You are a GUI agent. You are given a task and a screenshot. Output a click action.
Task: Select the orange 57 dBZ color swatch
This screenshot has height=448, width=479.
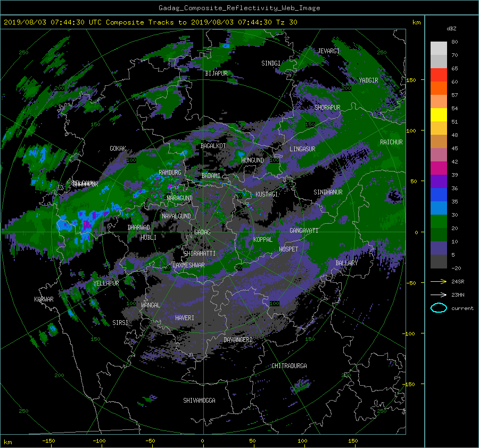pos(439,88)
